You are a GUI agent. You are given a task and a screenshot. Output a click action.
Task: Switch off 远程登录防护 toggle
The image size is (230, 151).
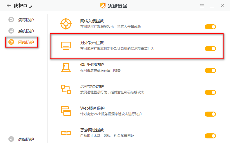click(210, 92)
